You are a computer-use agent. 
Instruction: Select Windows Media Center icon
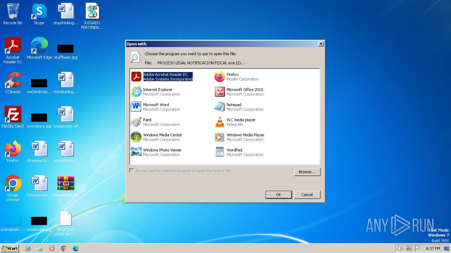click(136, 137)
